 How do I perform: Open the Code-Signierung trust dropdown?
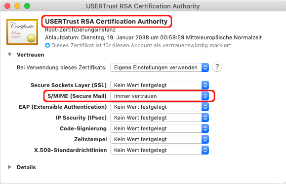point(160,128)
